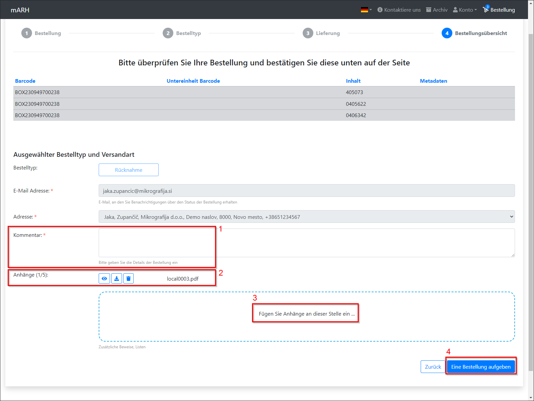534x401 pixels.
Task: Preview attachment with the eye icon
Action: (x=104, y=279)
